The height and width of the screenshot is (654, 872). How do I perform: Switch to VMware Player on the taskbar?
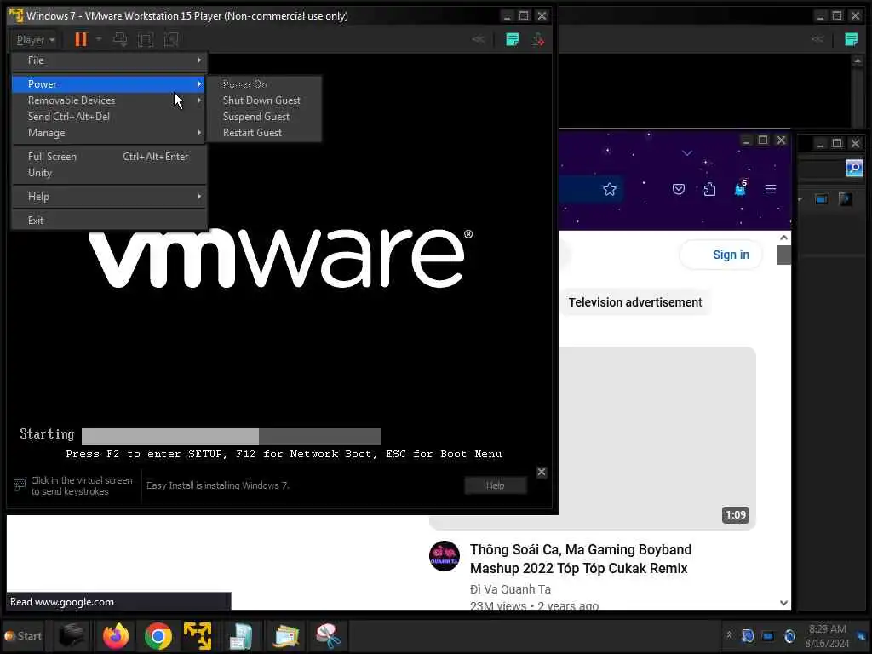(x=198, y=635)
